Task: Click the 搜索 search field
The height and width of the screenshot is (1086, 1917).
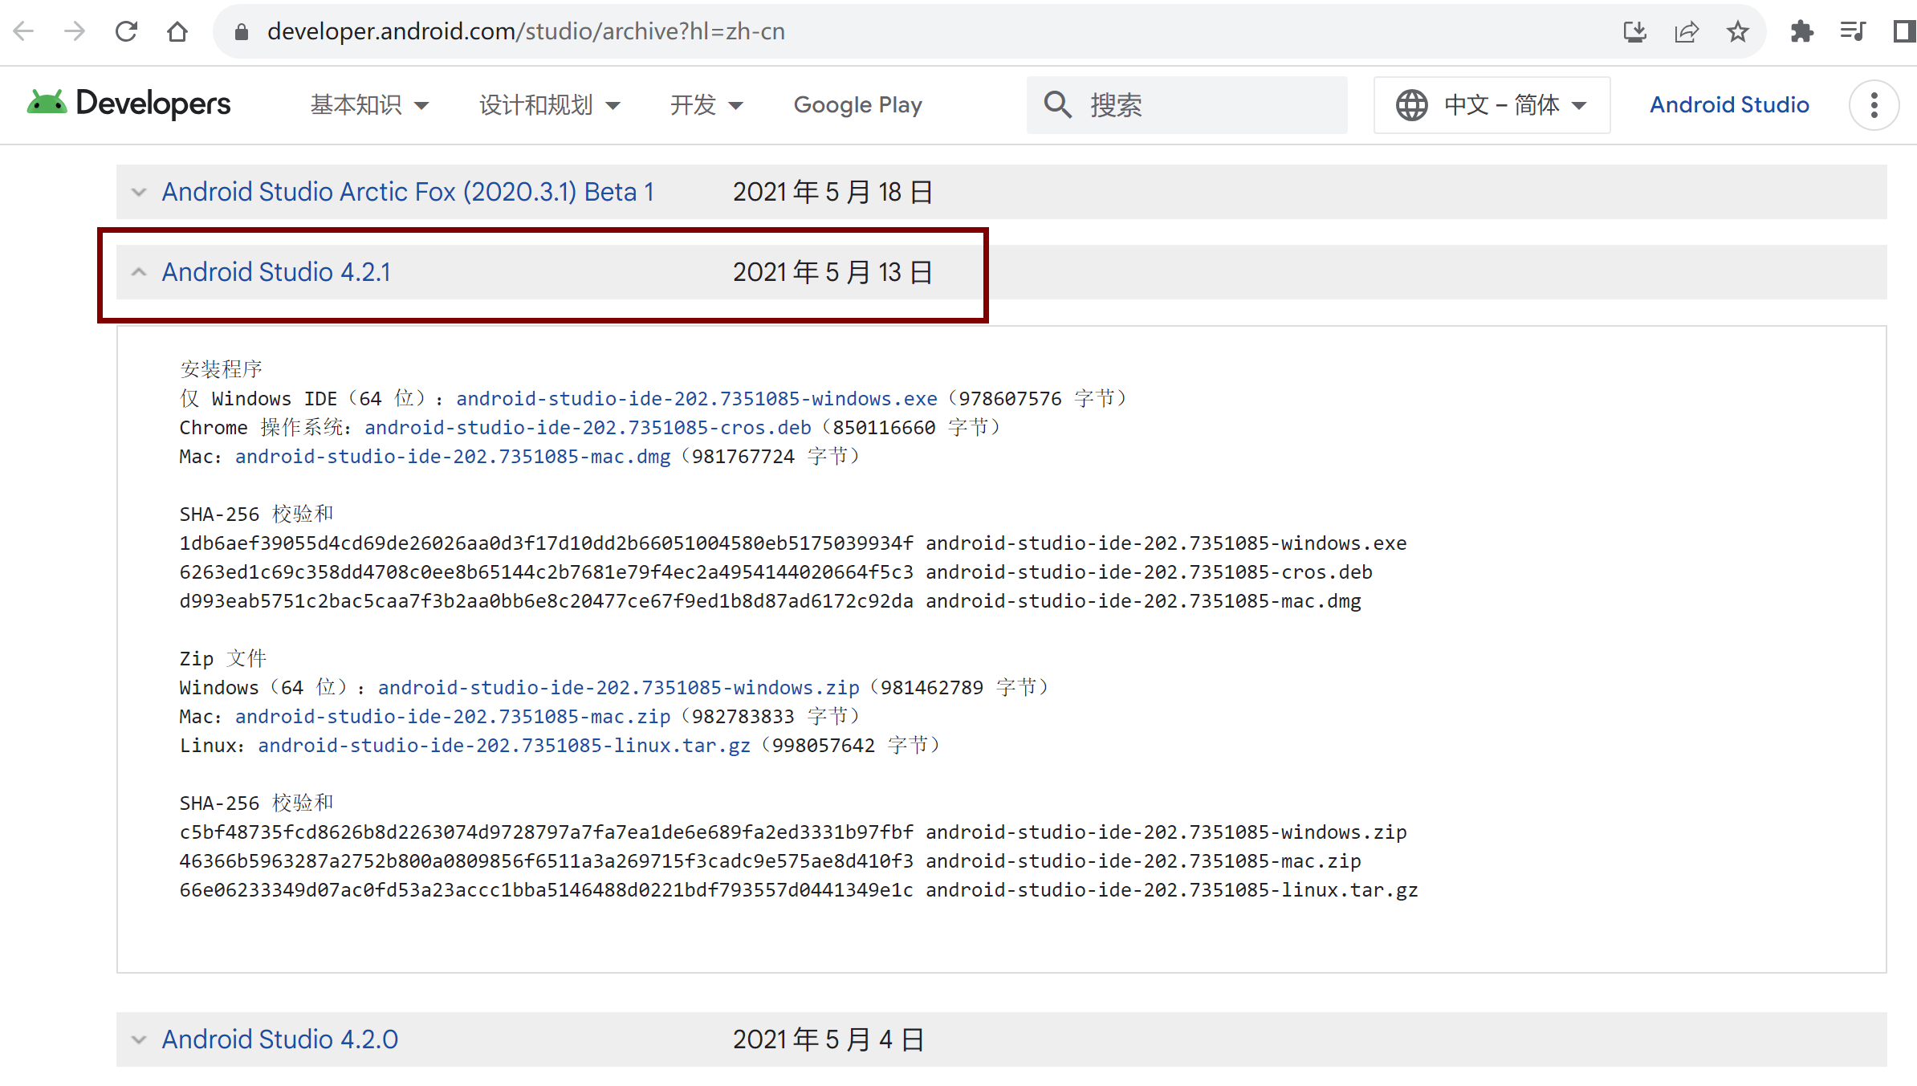Action: (x=1186, y=105)
